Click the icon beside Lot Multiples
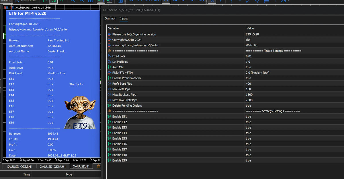Viewport: 344px width, 179px height. pos(109,62)
